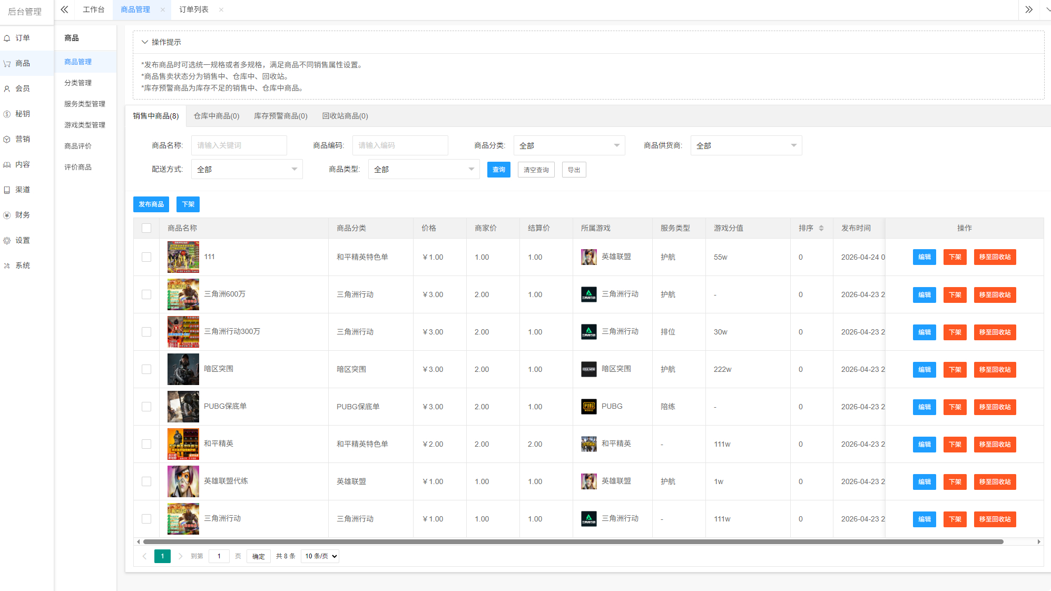Click the blue 查询 button
The image size is (1051, 591).
click(499, 170)
